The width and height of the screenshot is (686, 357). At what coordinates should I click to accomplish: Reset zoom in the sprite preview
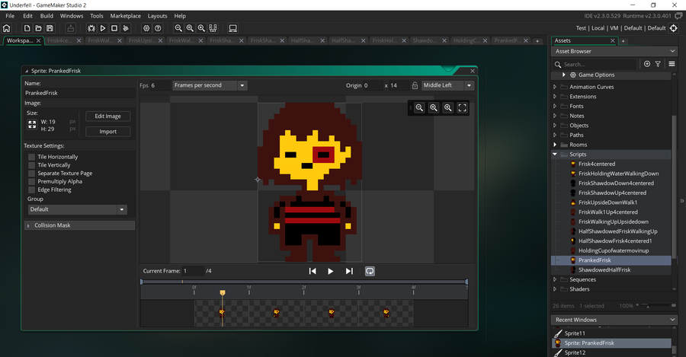coord(434,107)
